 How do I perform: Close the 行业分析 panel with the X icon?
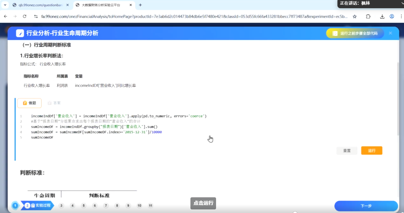[x=390, y=33]
